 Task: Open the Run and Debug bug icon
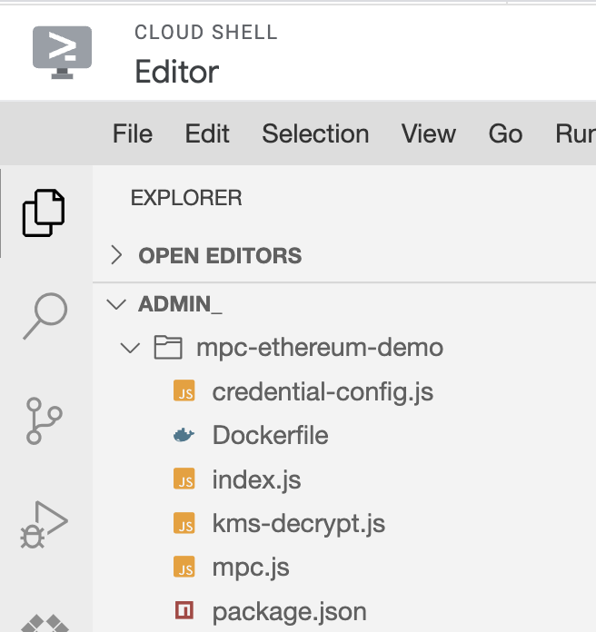44,524
